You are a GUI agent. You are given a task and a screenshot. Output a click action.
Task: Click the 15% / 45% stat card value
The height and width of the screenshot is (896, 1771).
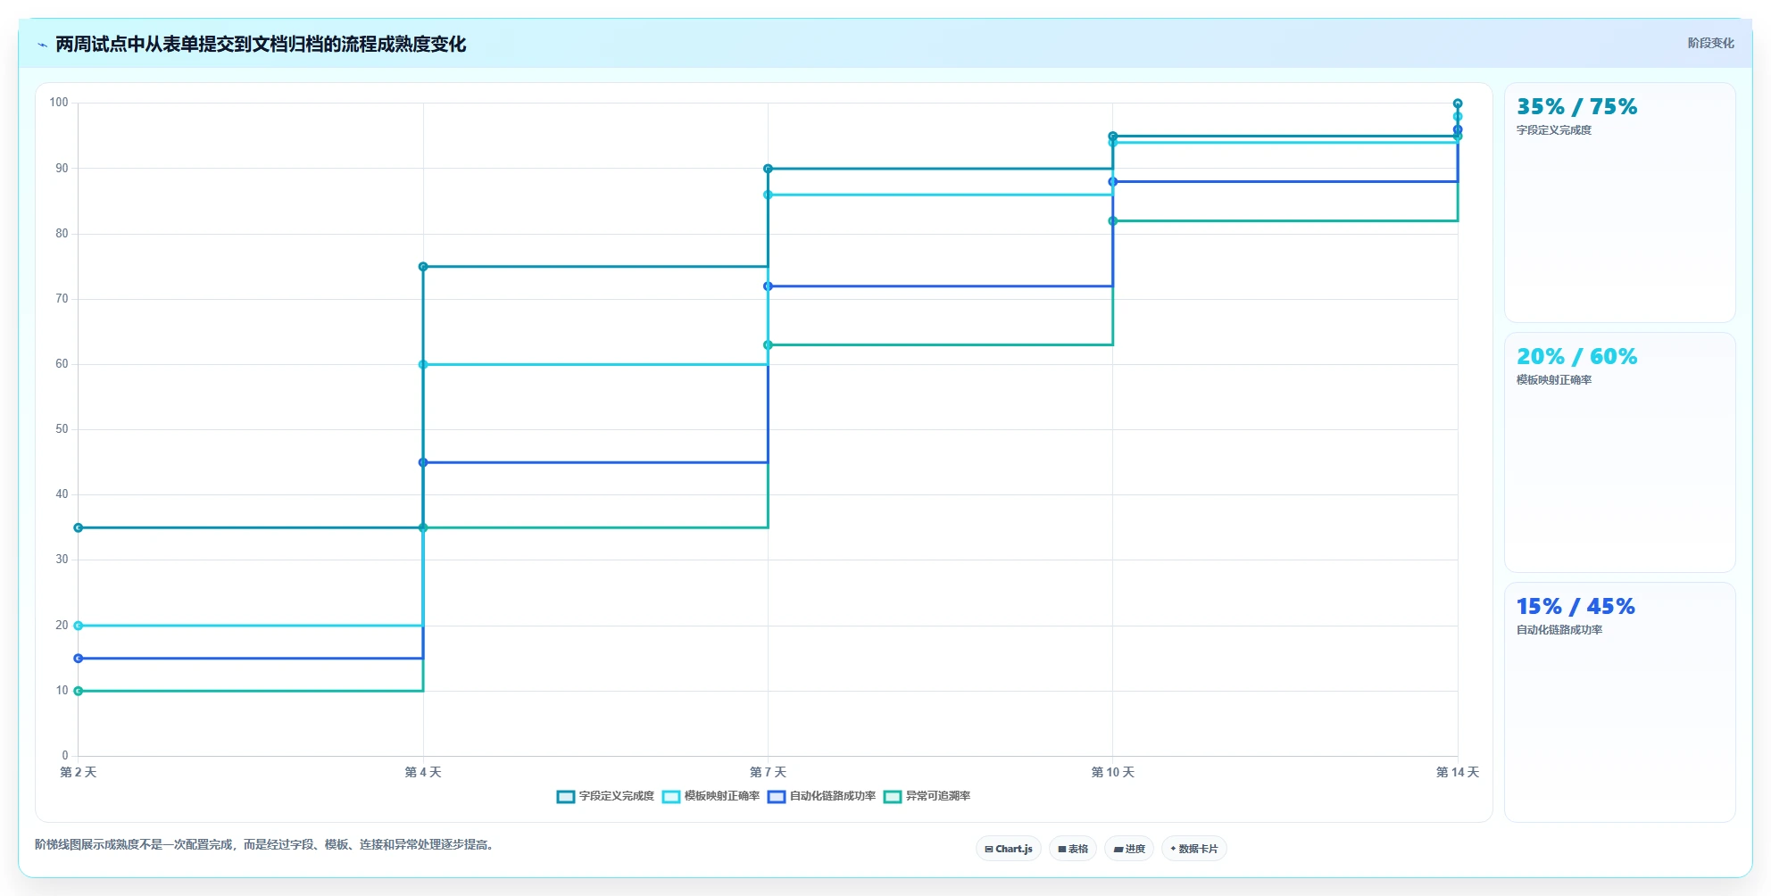click(x=1576, y=607)
